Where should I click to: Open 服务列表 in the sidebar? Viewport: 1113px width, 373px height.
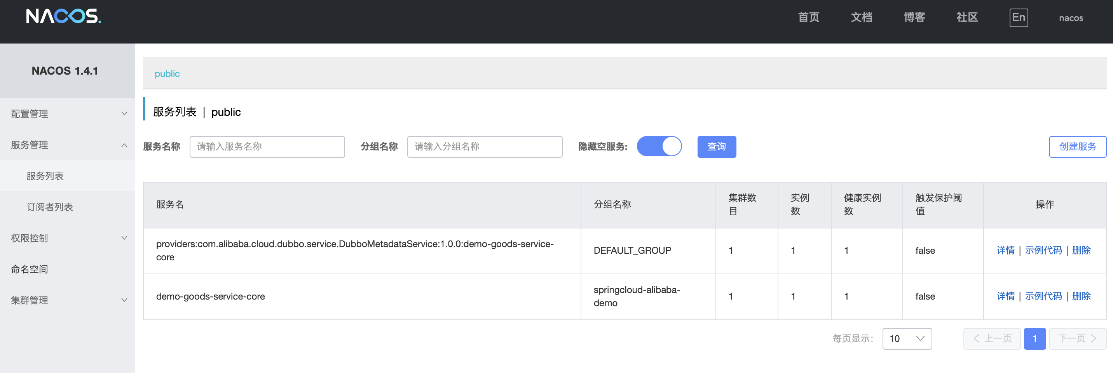45,176
